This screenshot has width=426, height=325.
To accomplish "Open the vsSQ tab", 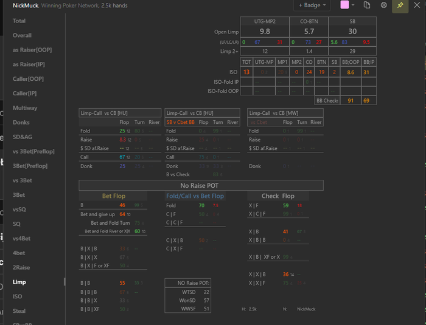I will pyautogui.click(x=19, y=210).
